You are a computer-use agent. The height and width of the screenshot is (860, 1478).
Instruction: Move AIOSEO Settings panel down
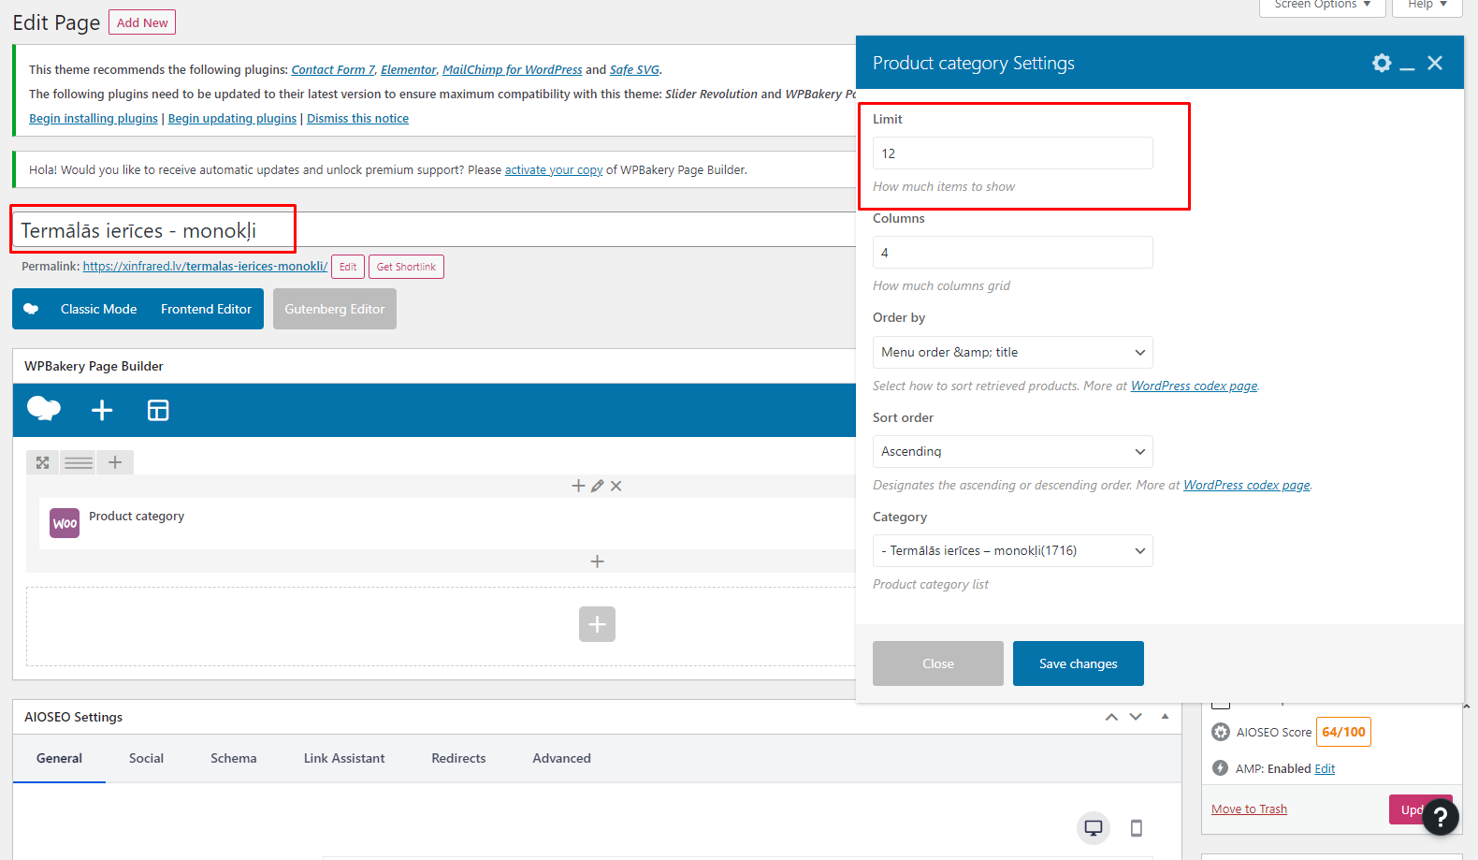1136,717
